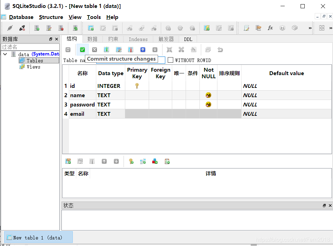Click the undo arrow icon in structure toolbar
333x246 pixels.
(220, 50)
